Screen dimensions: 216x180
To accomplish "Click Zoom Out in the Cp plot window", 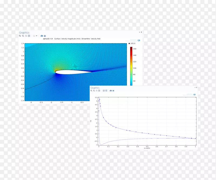I will coord(94,91).
